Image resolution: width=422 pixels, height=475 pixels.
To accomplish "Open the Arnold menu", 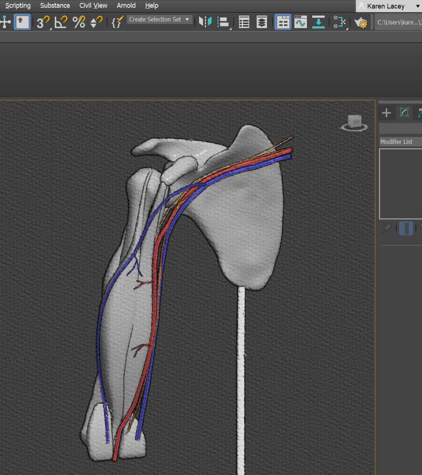I will point(126,6).
